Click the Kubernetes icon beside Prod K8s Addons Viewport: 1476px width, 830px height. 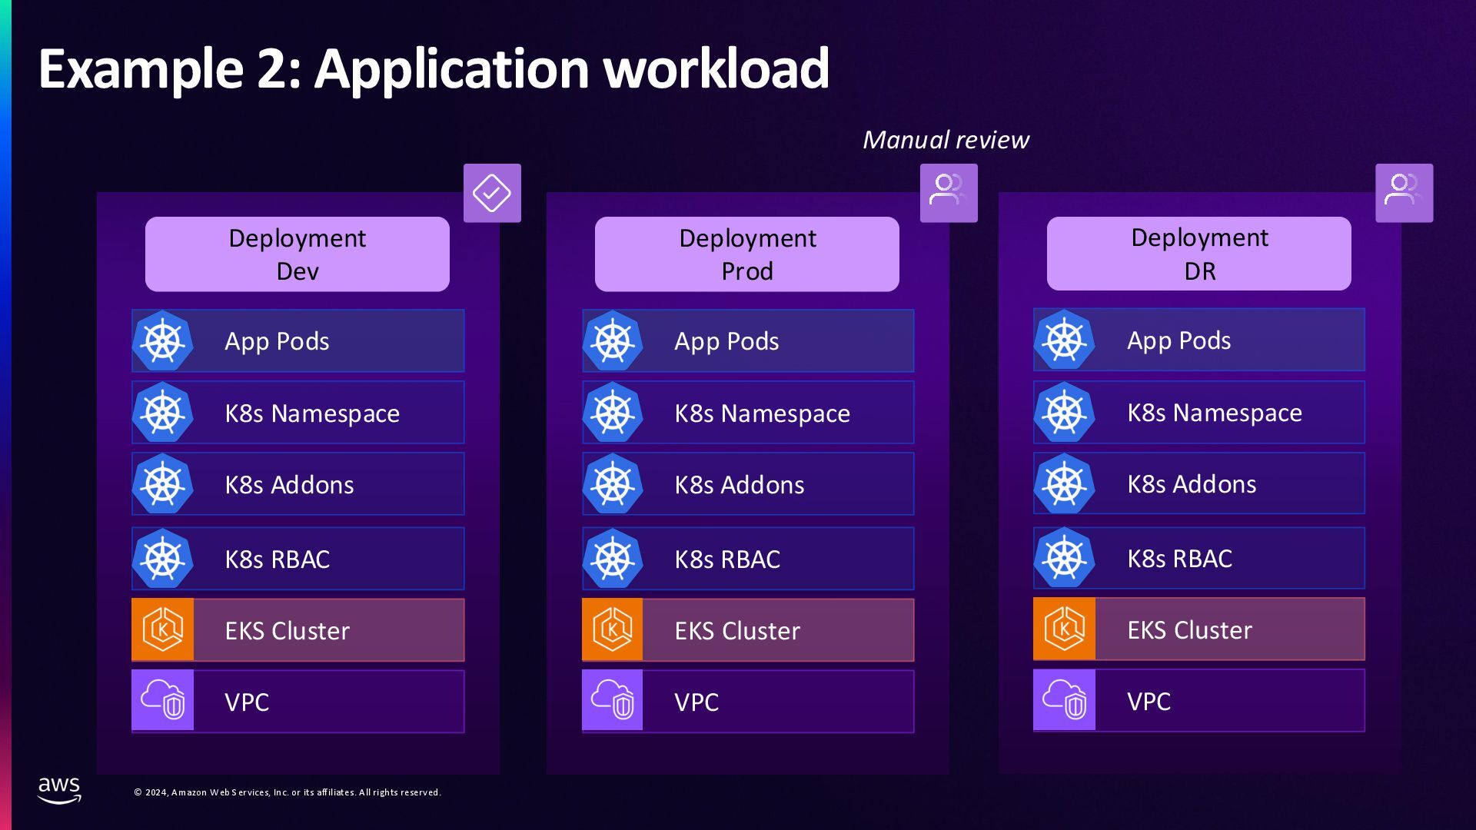[613, 483]
